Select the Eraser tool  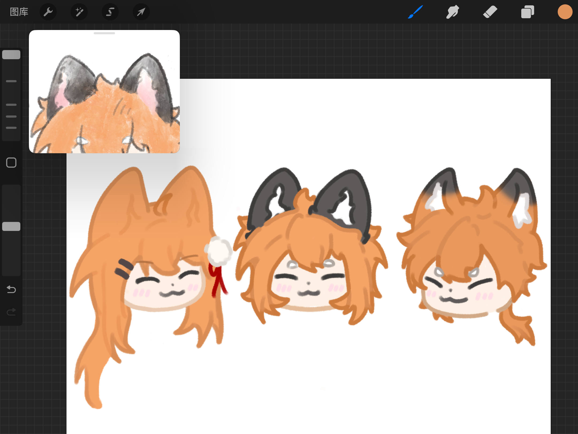pos(490,12)
